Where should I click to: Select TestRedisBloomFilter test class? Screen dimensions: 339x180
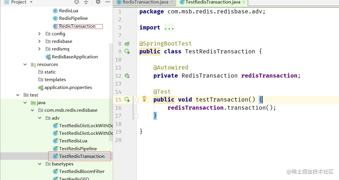(82, 171)
